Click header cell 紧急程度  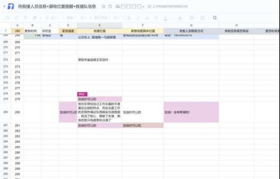click(x=68, y=31)
